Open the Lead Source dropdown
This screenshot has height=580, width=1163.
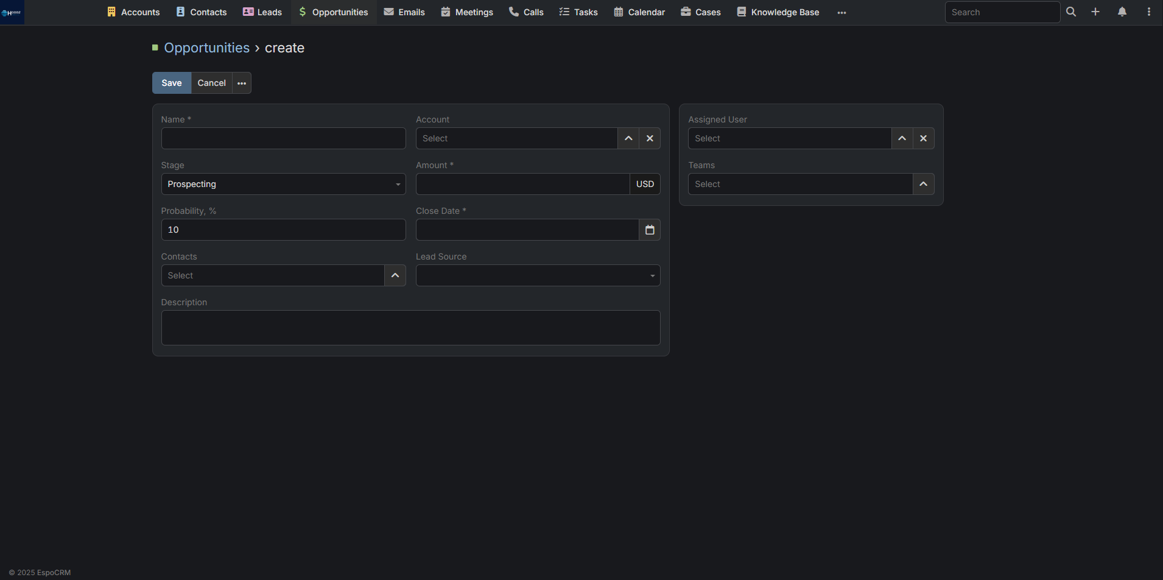538,275
